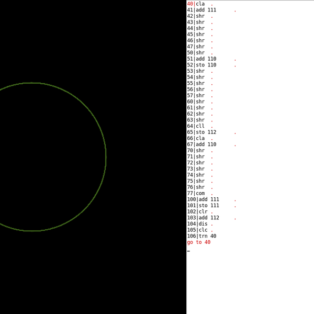Select the 'trn 40' jump instruction at line 106
This screenshot has width=314, height=314.
tap(207, 236)
